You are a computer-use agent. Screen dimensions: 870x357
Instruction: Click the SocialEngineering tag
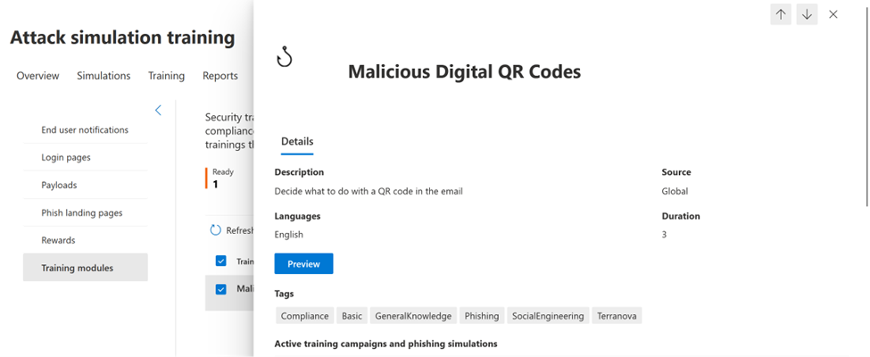(x=548, y=316)
